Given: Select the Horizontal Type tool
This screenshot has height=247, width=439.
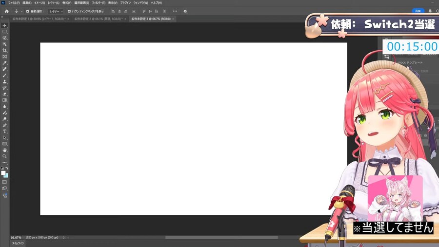Looking at the screenshot, I should [4, 132].
